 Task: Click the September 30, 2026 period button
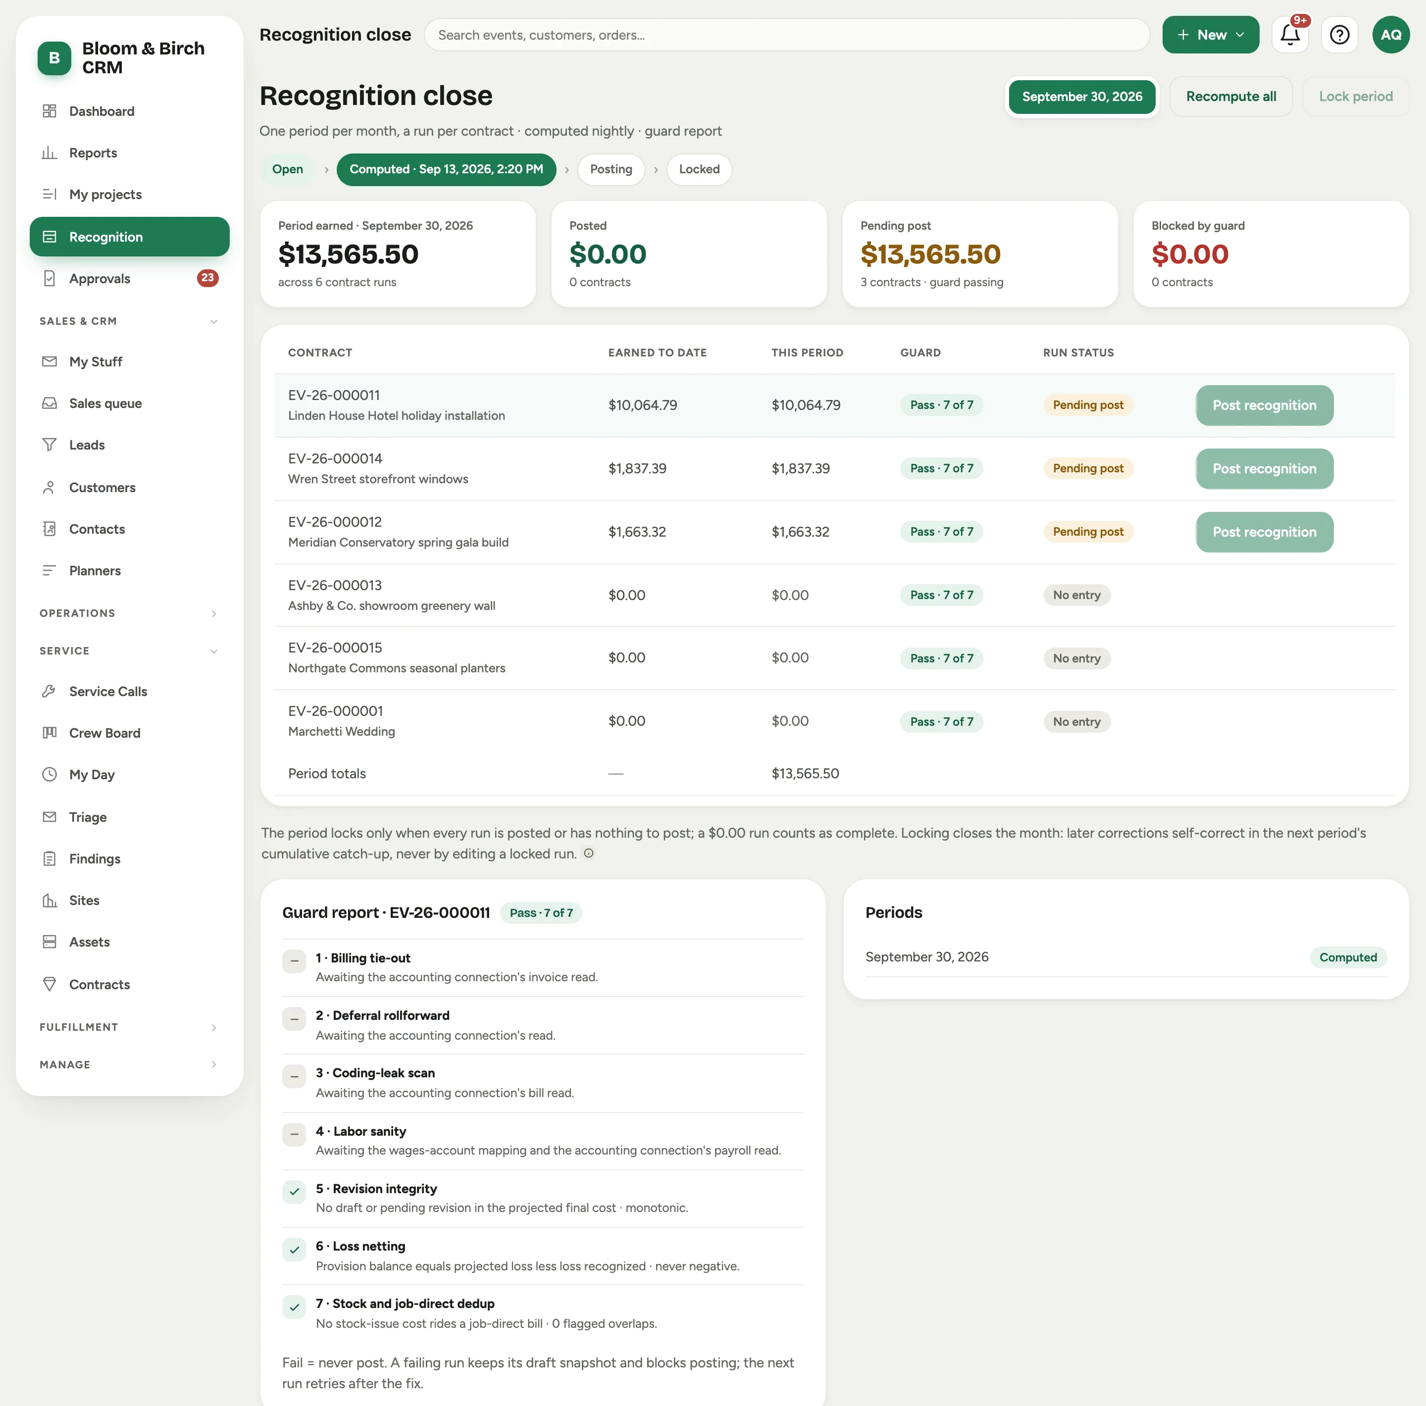[x=1082, y=97]
